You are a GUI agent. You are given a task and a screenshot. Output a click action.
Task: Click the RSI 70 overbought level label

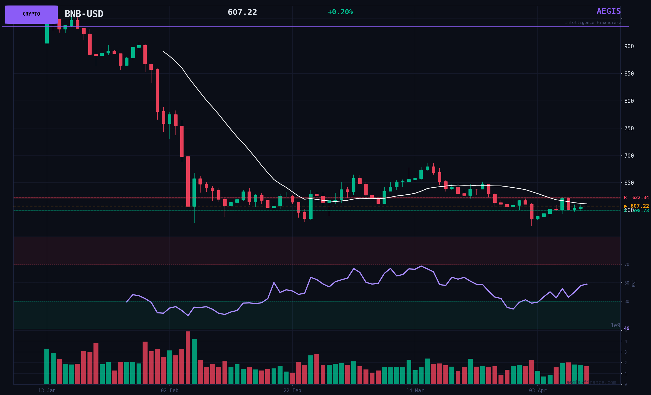pos(626,264)
